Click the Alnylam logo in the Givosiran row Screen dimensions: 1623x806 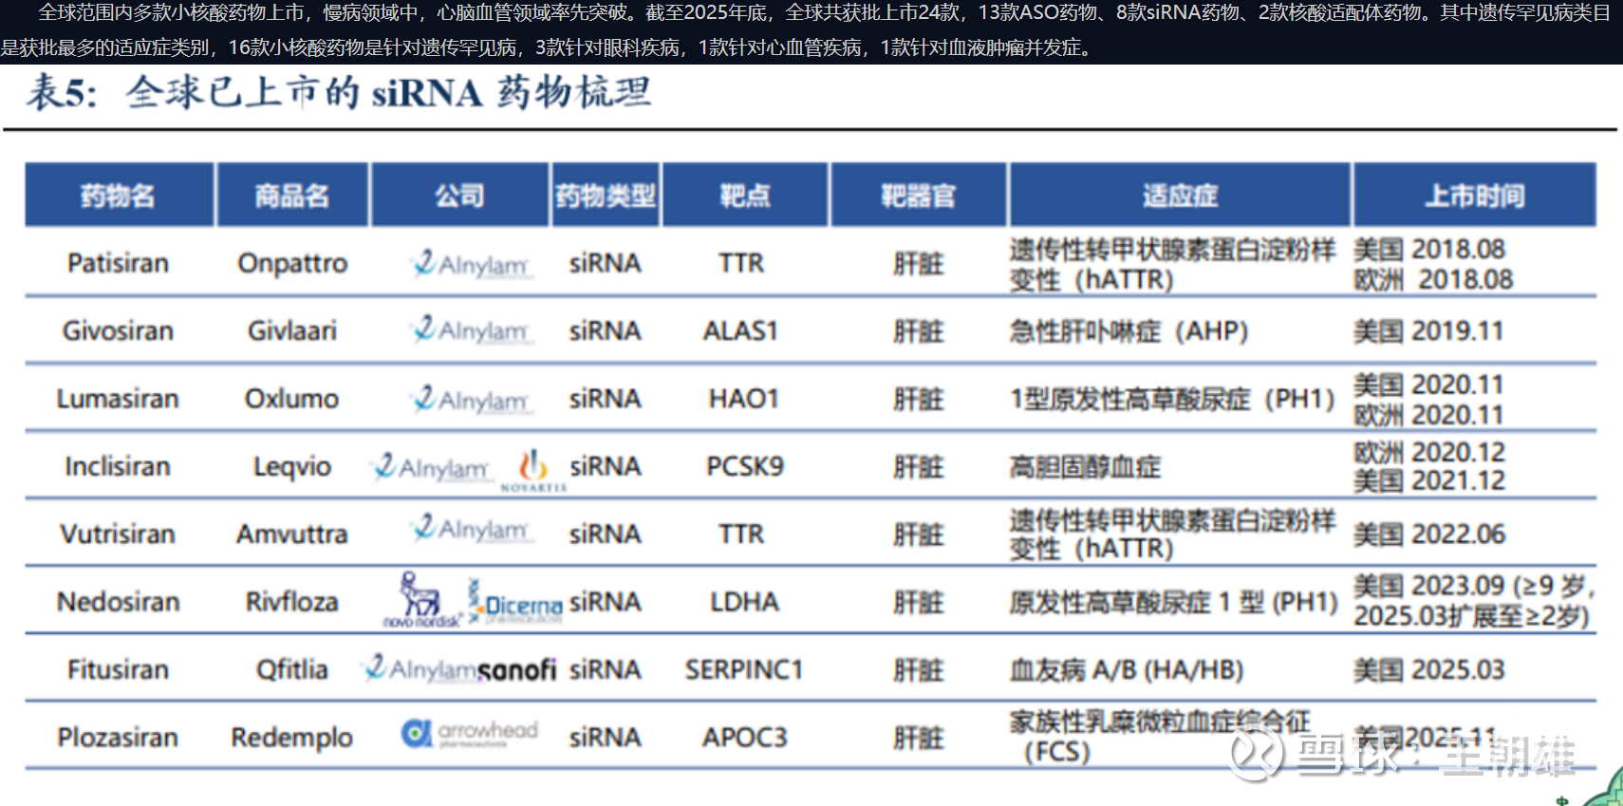pos(472,330)
